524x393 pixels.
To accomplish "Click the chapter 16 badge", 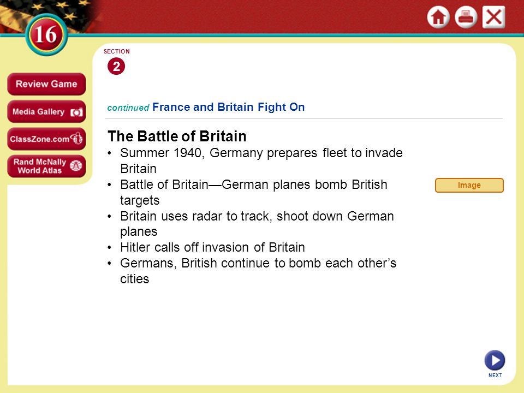I will [x=46, y=34].
